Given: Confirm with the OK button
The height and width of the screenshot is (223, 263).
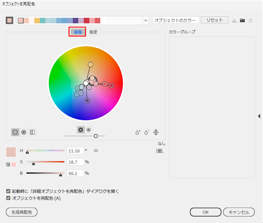Looking at the screenshot, I should [x=205, y=212].
